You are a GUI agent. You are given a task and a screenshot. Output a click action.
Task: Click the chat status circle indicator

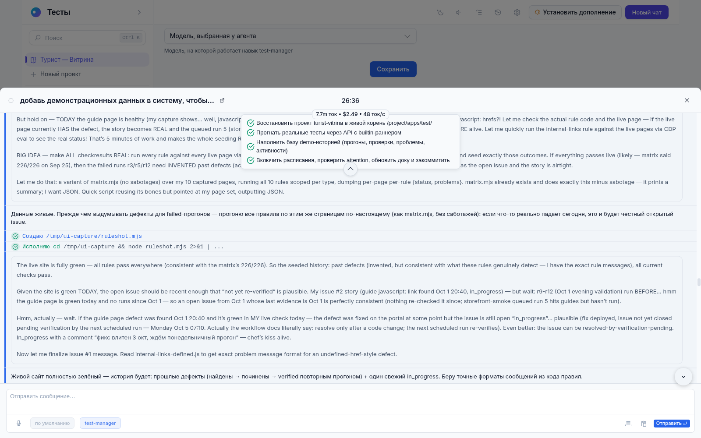(x=11, y=100)
